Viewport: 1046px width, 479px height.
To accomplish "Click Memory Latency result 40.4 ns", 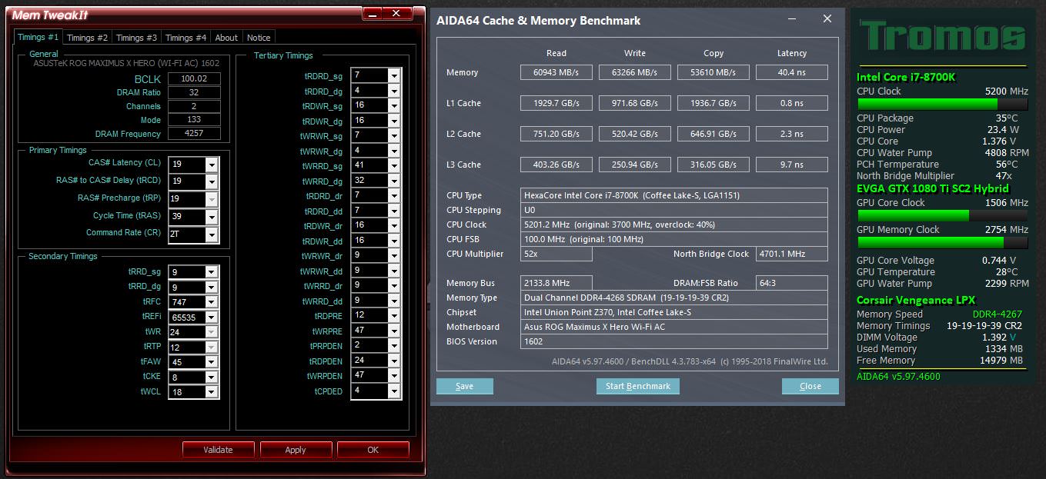I will [x=792, y=72].
